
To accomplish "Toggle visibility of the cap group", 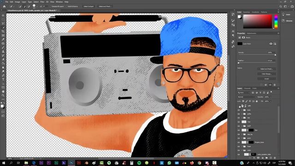I will tap(239, 118).
